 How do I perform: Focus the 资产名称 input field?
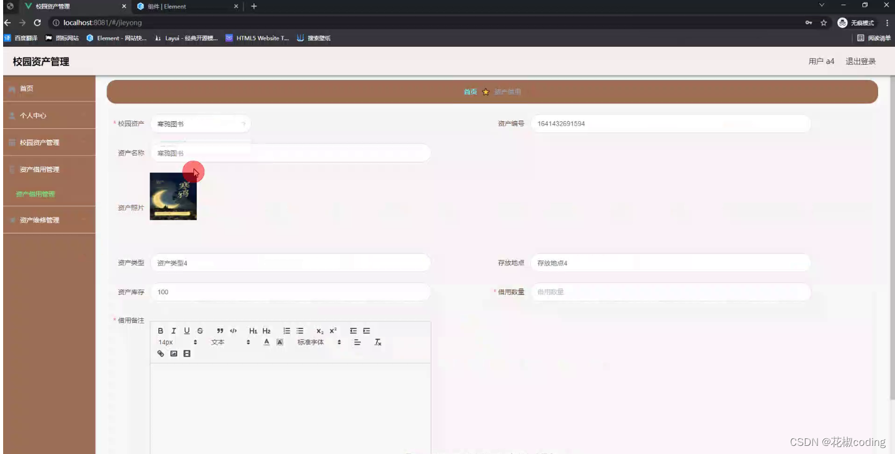291,153
